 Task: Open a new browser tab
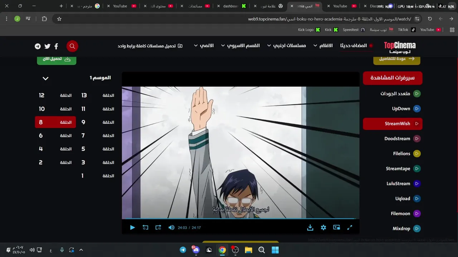(61, 6)
